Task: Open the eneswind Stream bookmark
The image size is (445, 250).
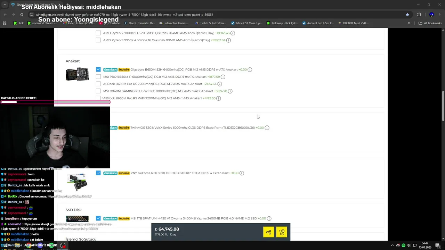Action: pyautogui.click(x=42, y=23)
